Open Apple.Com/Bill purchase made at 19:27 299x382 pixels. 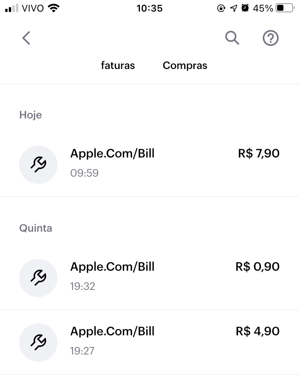(112, 331)
